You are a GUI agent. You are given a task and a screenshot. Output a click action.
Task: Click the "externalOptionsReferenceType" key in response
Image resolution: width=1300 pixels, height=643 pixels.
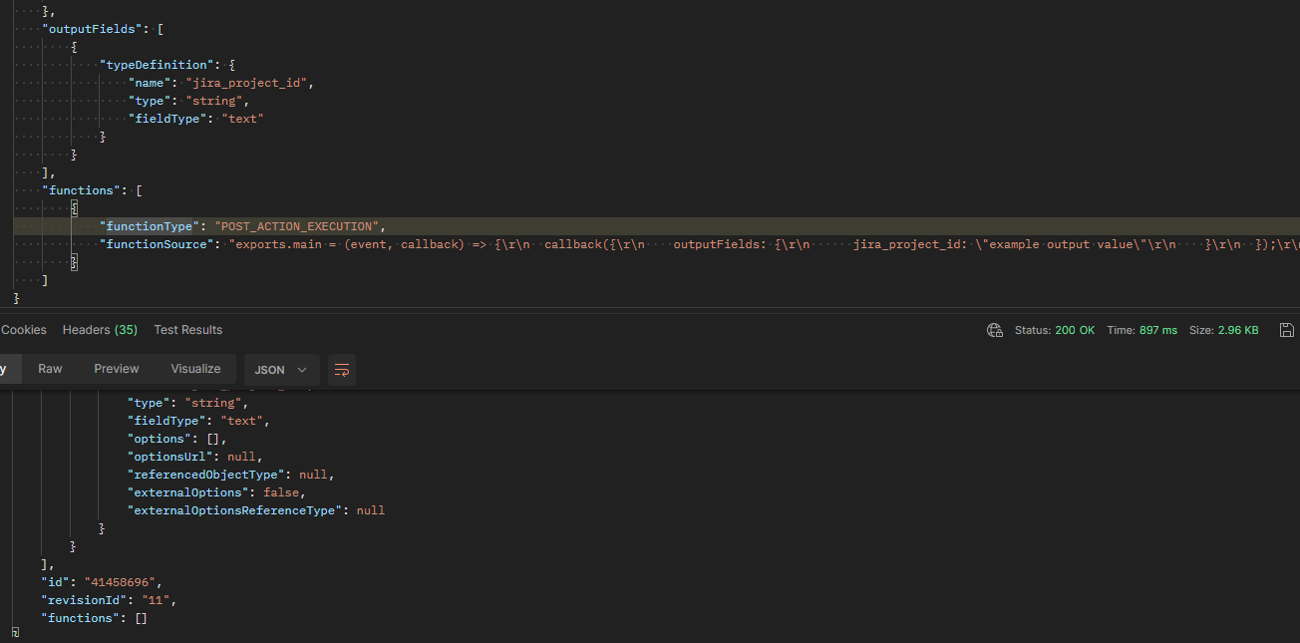(x=235, y=510)
